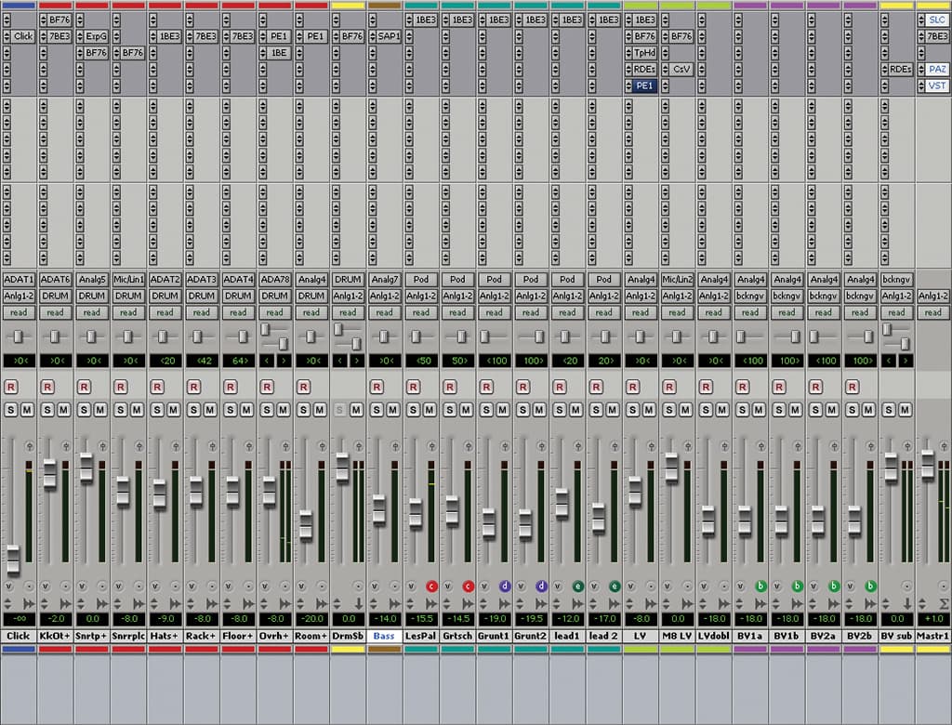Open ADAT1 input selector on Click track

click(x=19, y=280)
